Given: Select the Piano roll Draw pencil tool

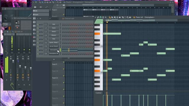Looking at the screenshot, I should [110, 17].
